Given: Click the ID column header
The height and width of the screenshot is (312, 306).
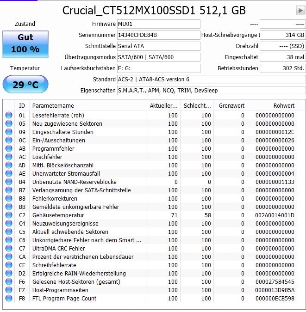Looking at the screenshot, I should coord(22,106).
